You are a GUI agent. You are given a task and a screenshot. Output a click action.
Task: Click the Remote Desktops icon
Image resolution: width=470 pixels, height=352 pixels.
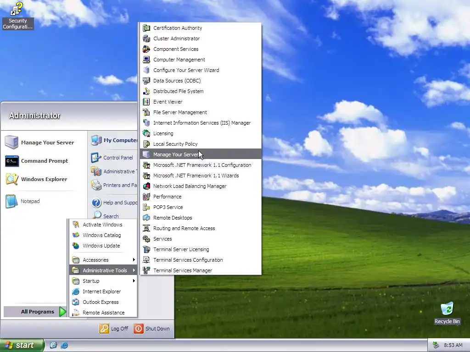[146, 218]
